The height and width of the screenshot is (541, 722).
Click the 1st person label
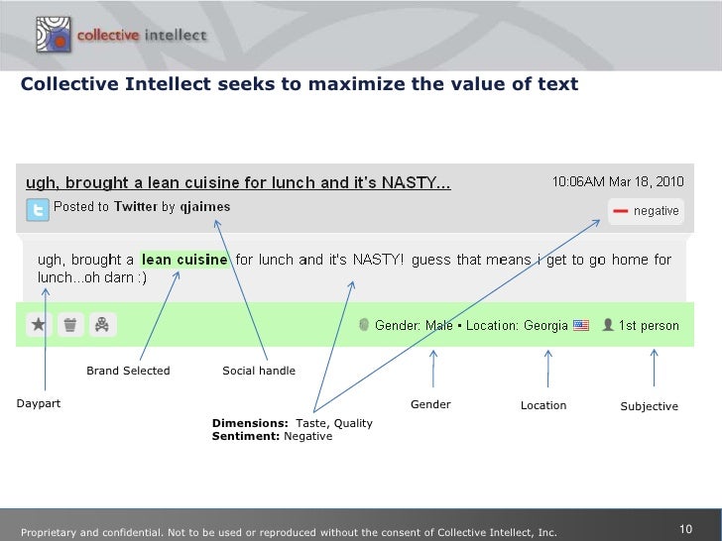coord(649,326)
